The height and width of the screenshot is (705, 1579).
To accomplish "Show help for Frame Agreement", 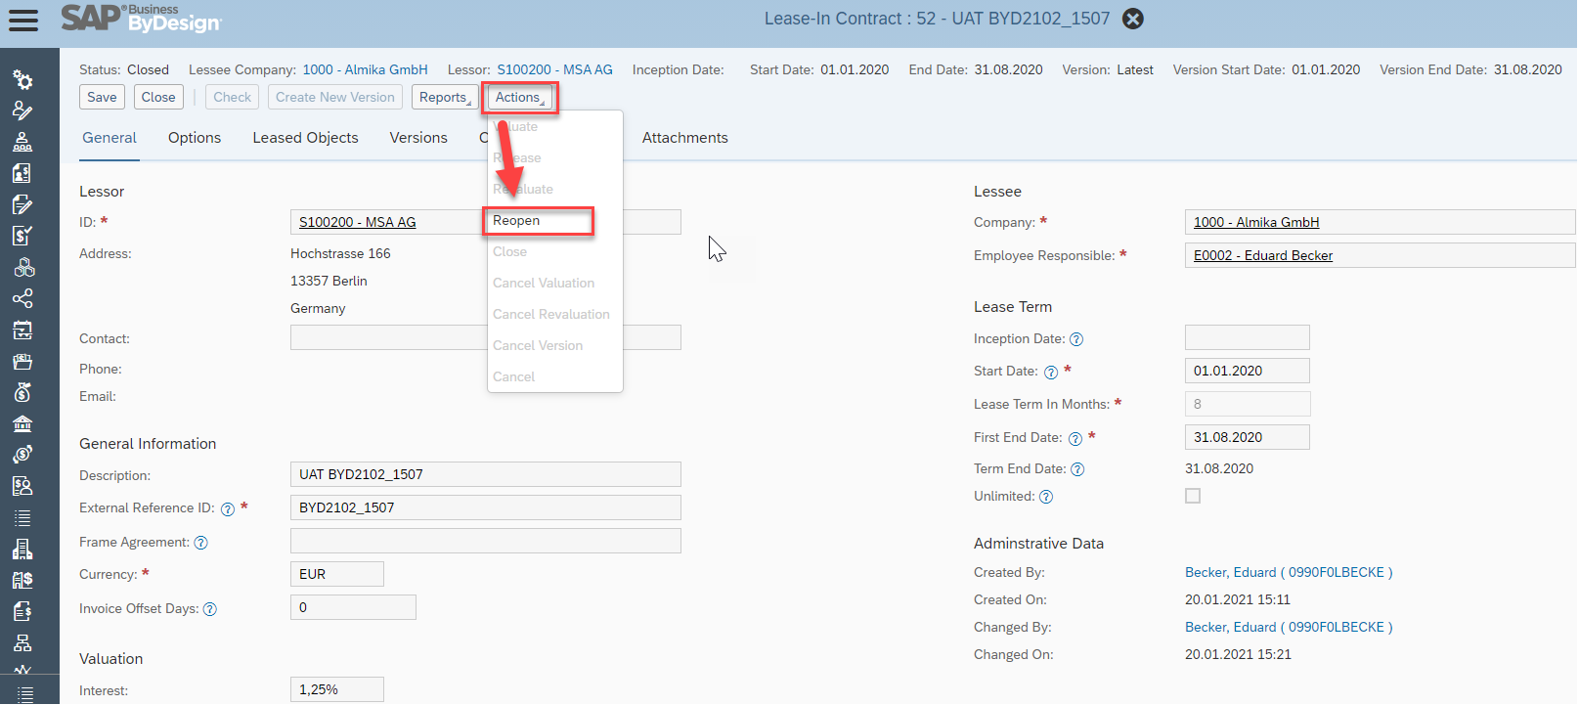I will click(200, 543).
